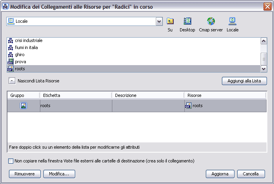The height and width of the screenshot is (184, 274).
Task: Click the Descrizione column header
Action: click(148, 95)
